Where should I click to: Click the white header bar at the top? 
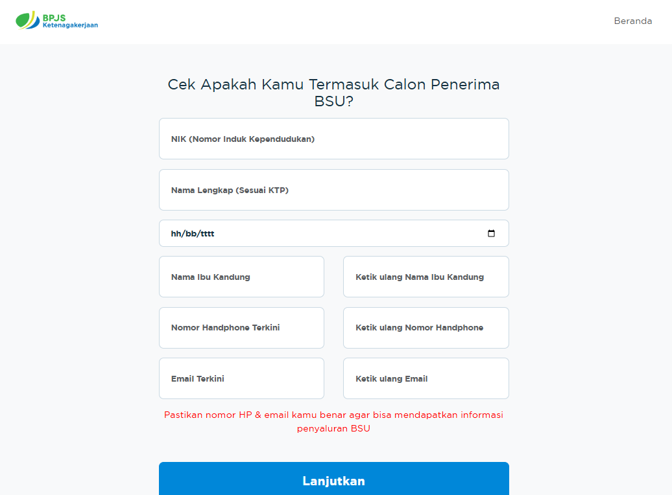(324, 21)
